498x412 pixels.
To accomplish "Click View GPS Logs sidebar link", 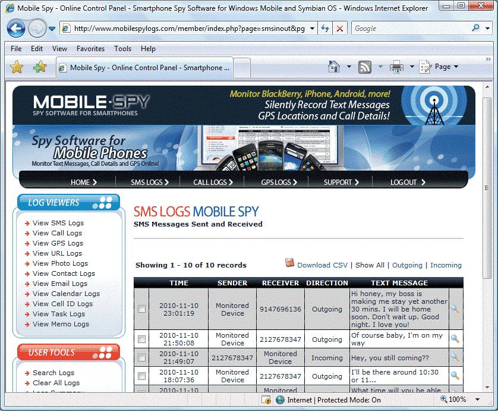I will (x=58, y=243).
